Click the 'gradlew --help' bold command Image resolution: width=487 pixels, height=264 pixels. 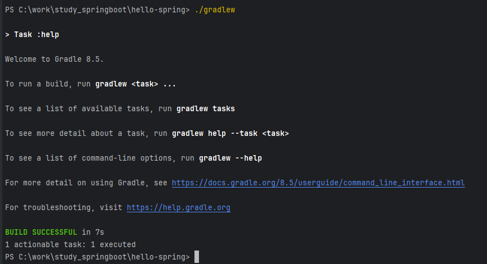[x=231, y=158]
